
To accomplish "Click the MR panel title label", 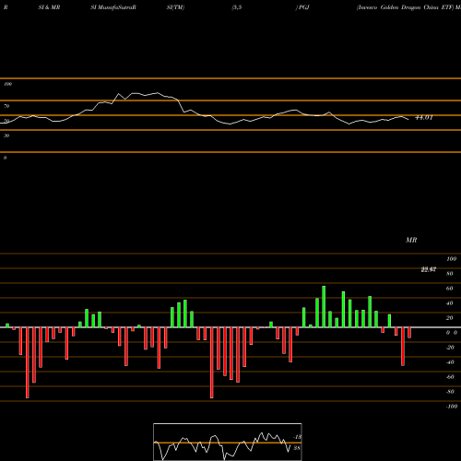I will pyautogui.click(x=411, y=240).
